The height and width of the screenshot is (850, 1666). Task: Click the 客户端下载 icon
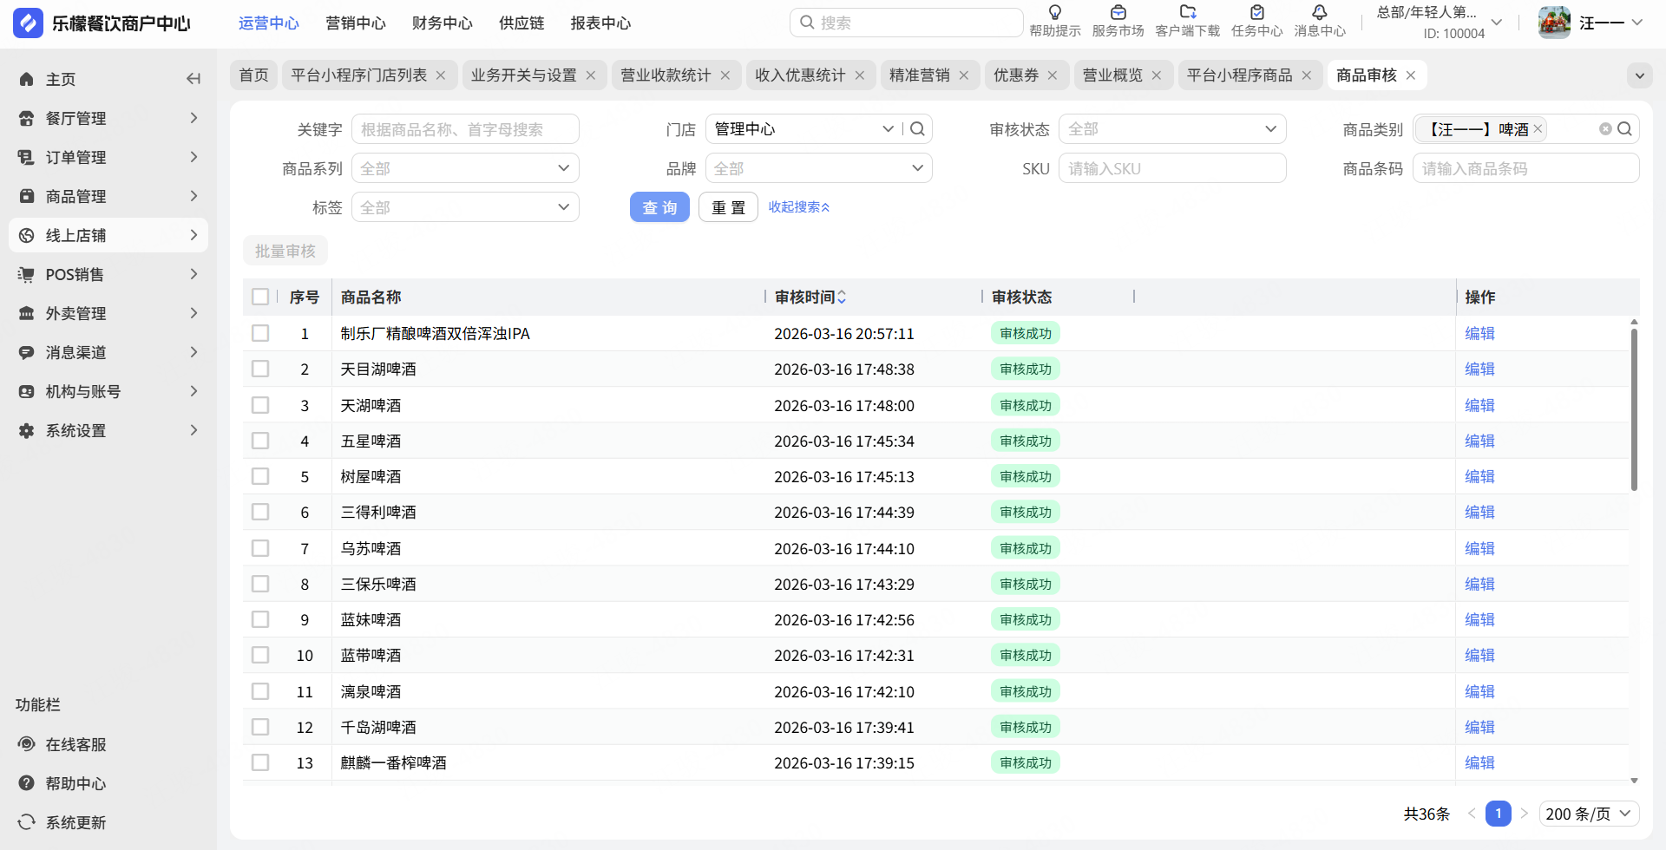(x=1187, y=13)
